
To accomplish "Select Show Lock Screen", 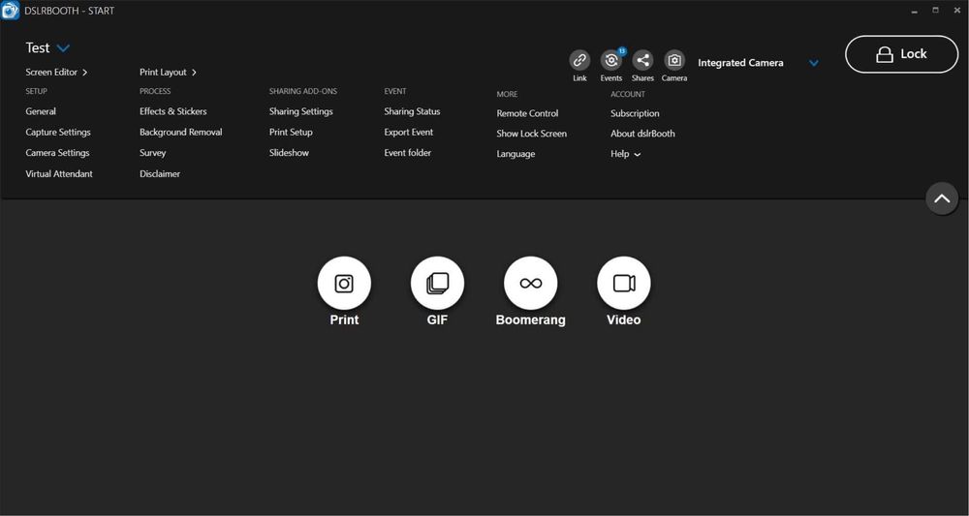I will 531,134.
